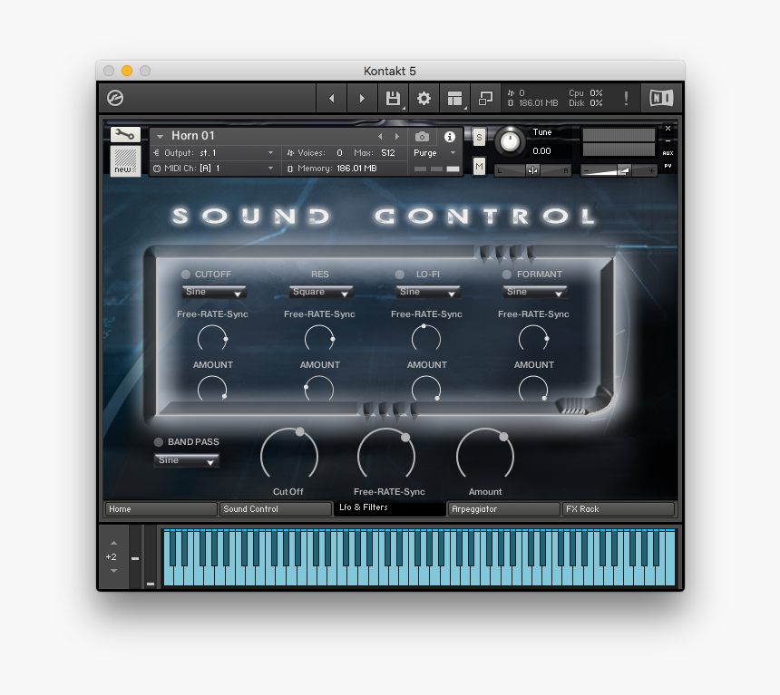Close the Horn 01 instrument with X
Viewport: 780px width, 695px height.
[x=668, y=129]
